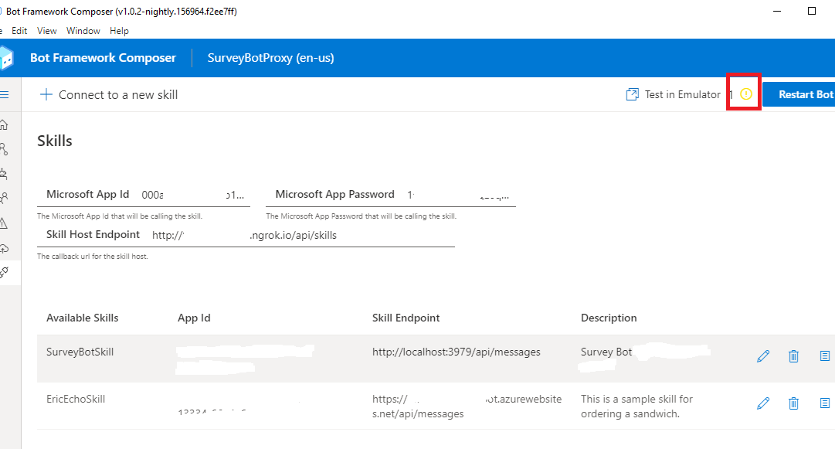
Task: Click the Skill Endpoint column header
Action: pos(406,318)
